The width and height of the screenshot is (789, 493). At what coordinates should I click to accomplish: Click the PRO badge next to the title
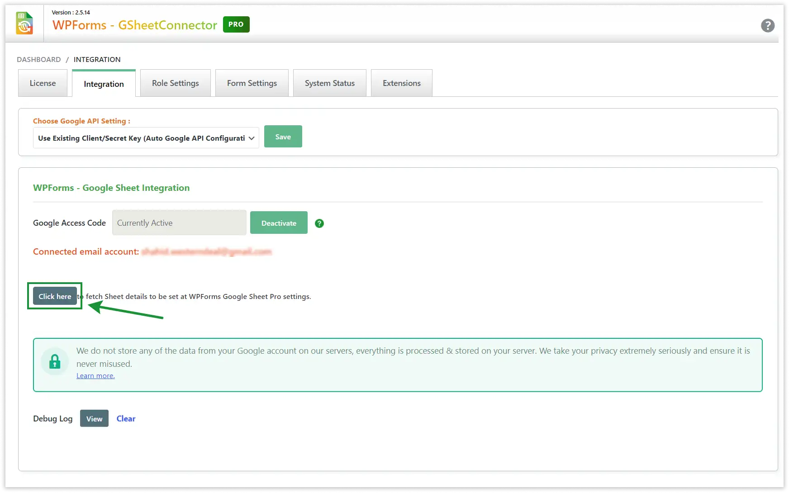pos(236,24)
